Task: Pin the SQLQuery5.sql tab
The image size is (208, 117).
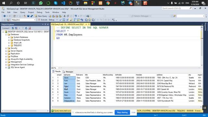Action: pyautogui.click(x=86, y=24)
